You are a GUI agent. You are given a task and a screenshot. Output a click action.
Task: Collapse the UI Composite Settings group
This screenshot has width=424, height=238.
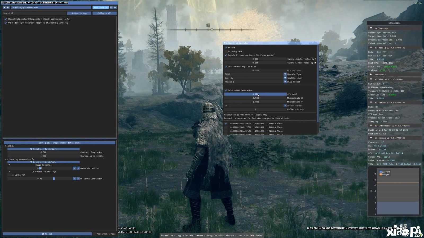coord(9,172)
